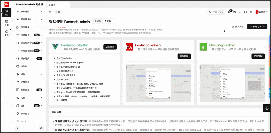Click the 搜索 search field

click(216, 12)
